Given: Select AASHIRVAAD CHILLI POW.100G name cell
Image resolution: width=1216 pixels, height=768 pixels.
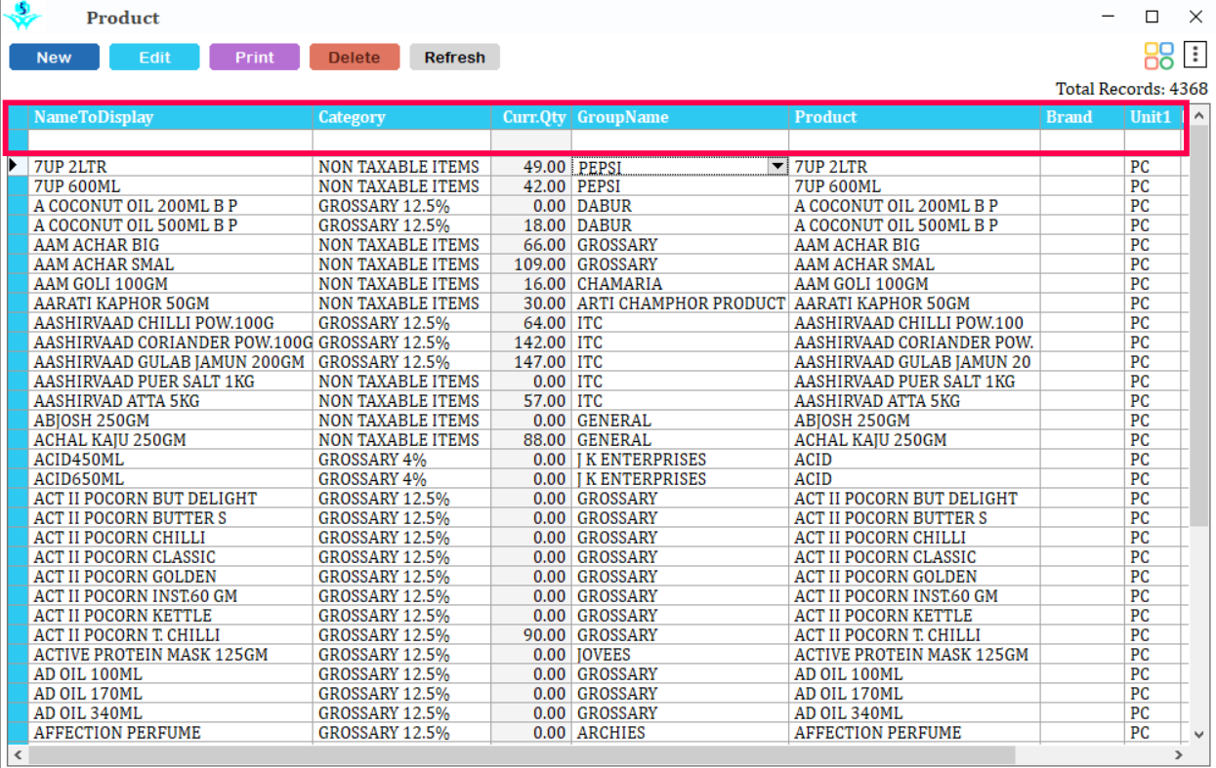Looking at the screenshot, I should click(x=170, y=323).
